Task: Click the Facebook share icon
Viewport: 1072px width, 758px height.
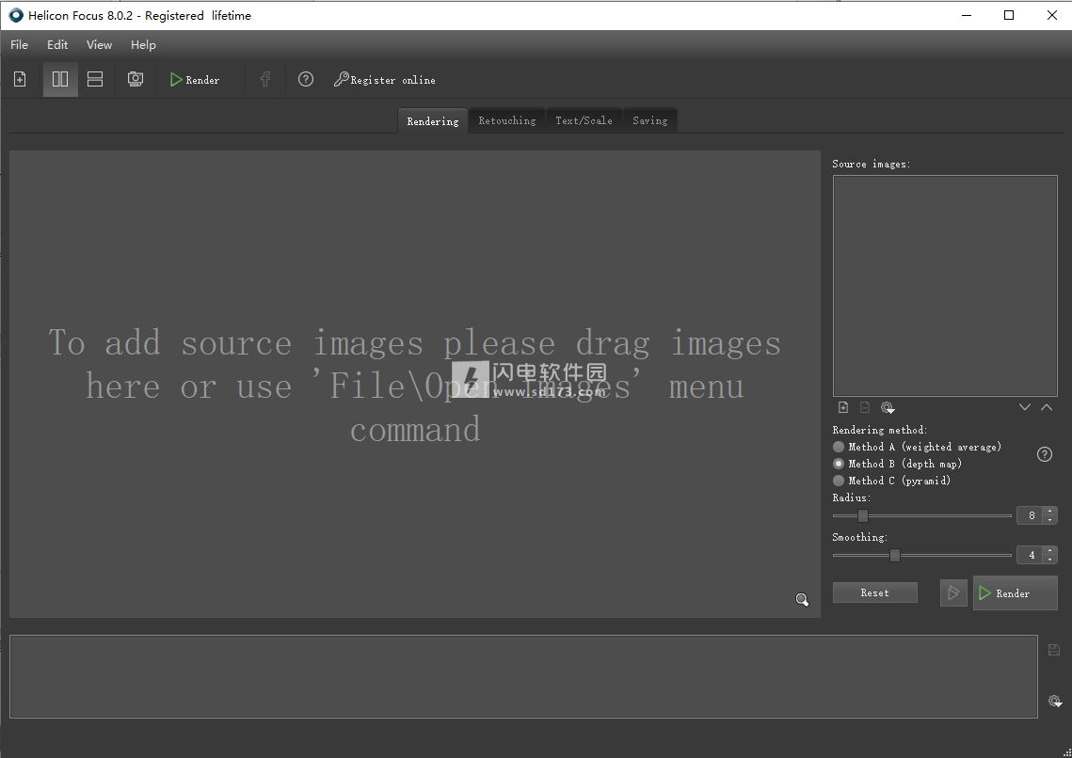Action: pos(265,79)
